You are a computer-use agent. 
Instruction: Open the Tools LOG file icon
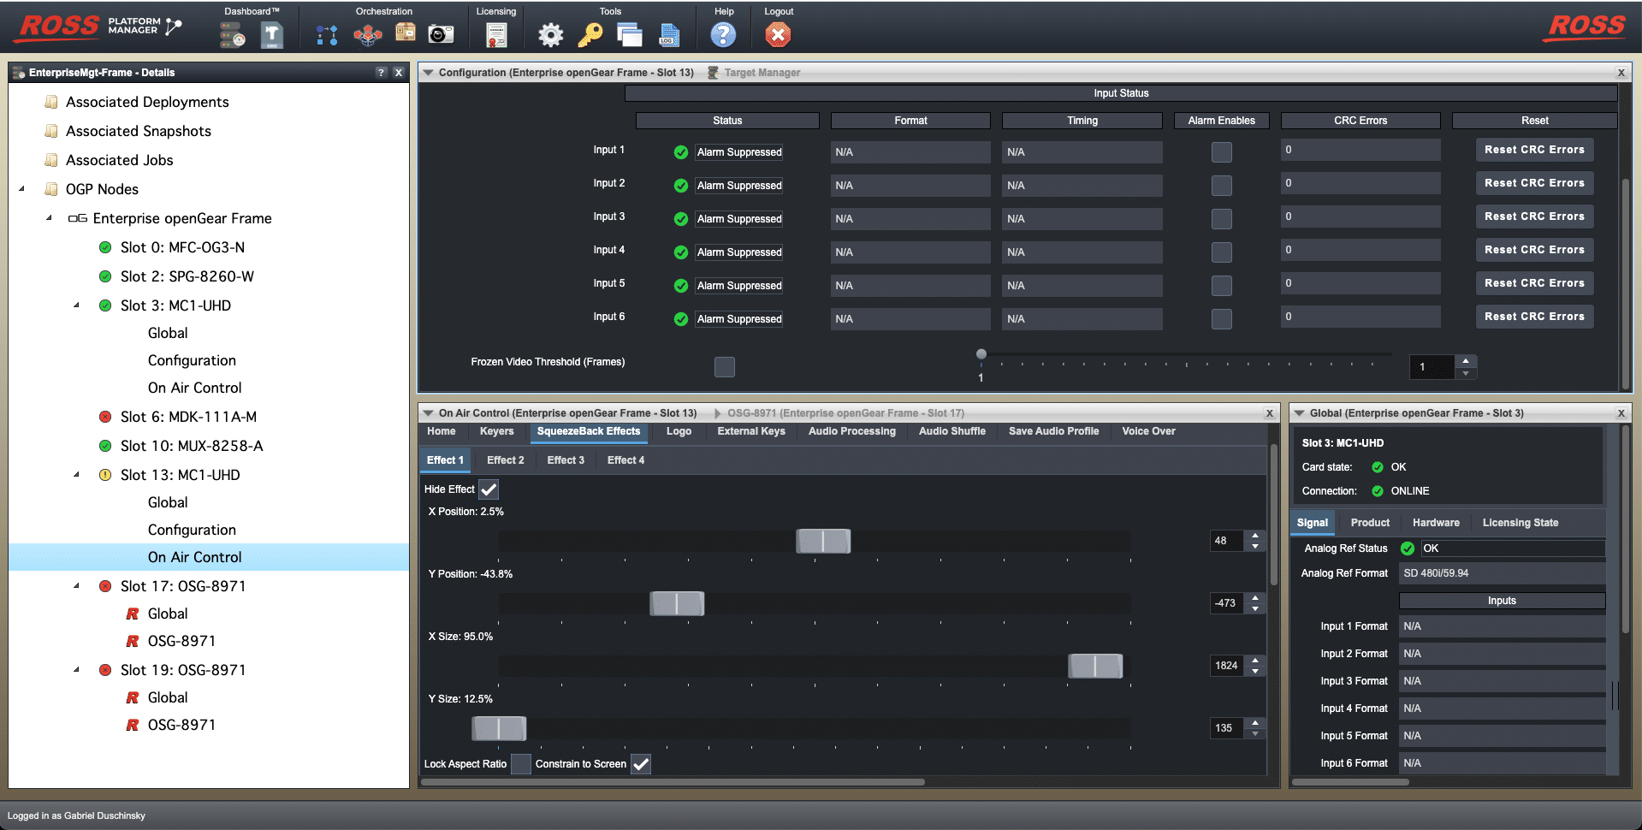click(x=669, y=34)
